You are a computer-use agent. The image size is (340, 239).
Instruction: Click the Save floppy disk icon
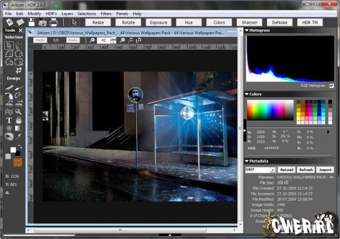coord(32,22)
